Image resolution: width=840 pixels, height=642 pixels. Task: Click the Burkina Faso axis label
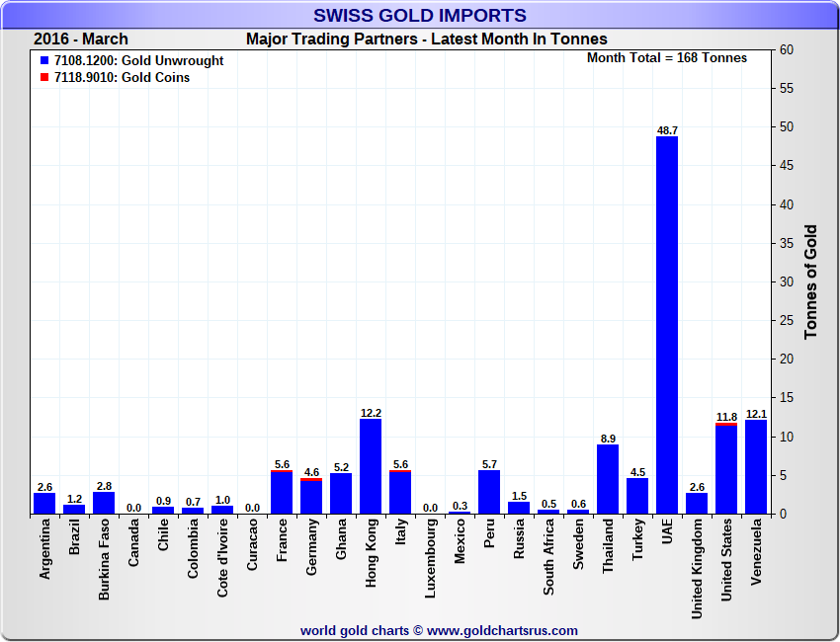point(104,560)
